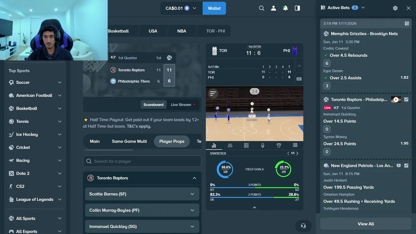Open Memphis Grizzlies - Brooklyn Nets bet title
This screenshot has width=416, height=234.
tap(364, 34)
